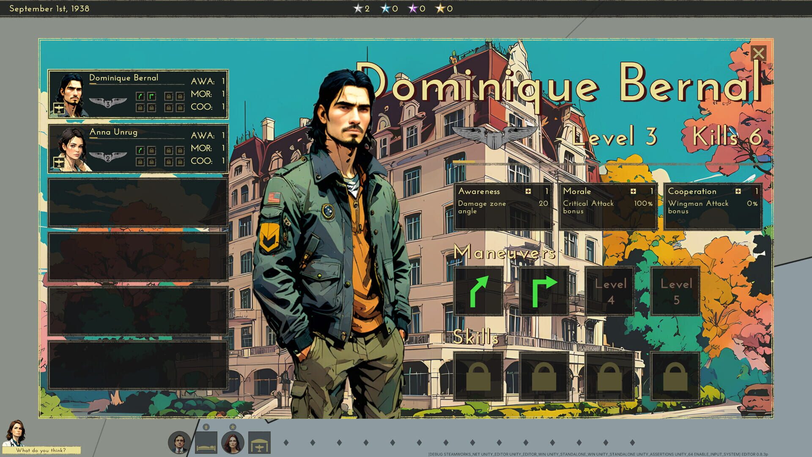
Task: Click the first empty pilot roster slot
Action: [x=138, y=203]
